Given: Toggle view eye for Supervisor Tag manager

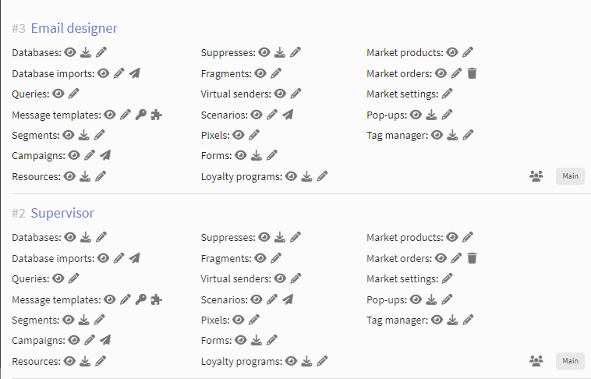Looking at the screenshot, I should point(437,321).
